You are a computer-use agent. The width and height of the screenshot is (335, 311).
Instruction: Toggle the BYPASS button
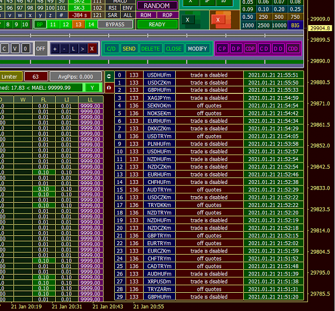tap(115, 24)
